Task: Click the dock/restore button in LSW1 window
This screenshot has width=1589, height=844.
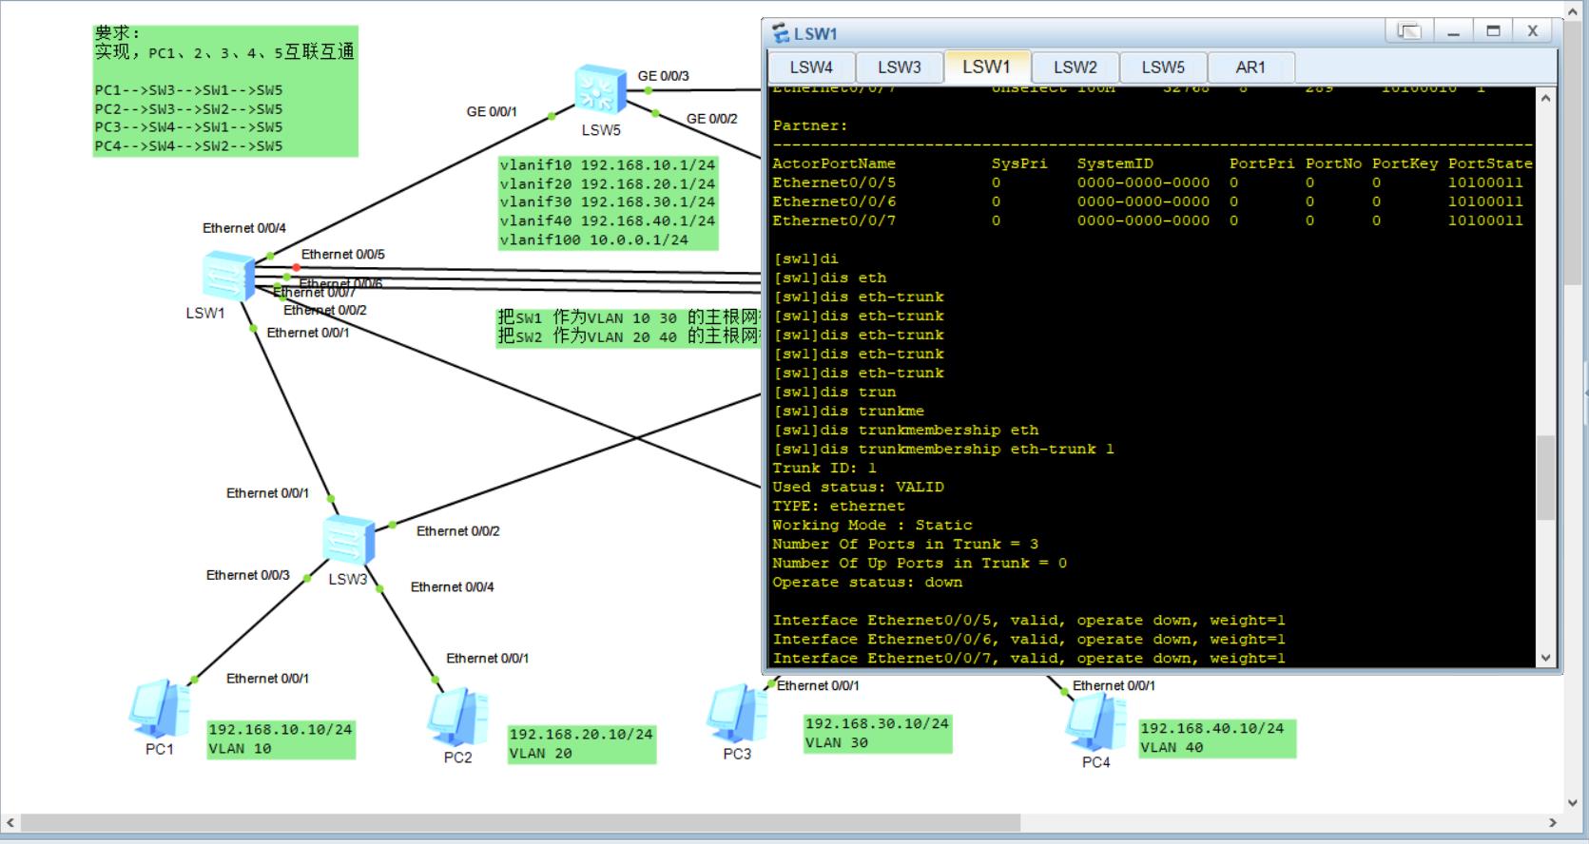Action: point(1409,31)
